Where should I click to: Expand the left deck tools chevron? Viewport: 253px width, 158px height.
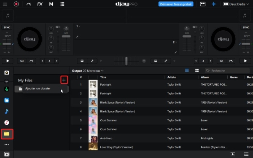[x=101, y=61]
